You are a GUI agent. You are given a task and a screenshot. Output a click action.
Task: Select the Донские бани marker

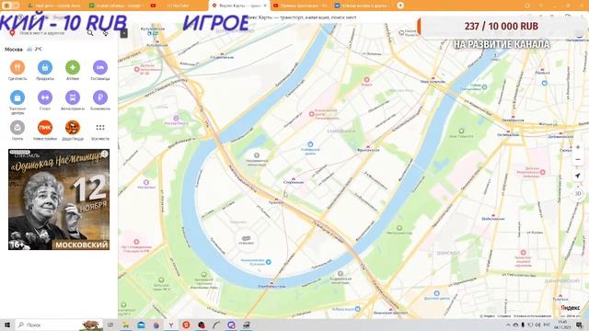pyautogui.click(x=436, y=293)
